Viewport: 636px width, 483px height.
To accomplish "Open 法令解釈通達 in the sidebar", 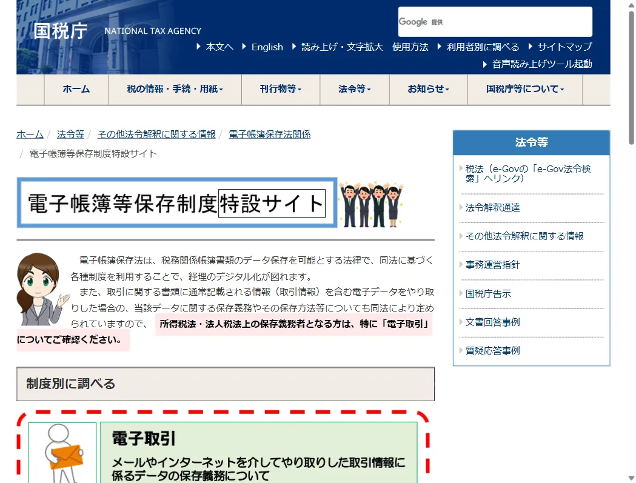I will (x=492, y=208).
